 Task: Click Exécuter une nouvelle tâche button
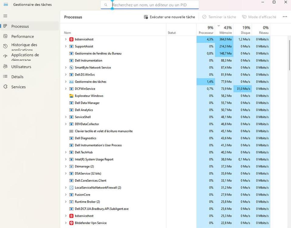point(169,17)
